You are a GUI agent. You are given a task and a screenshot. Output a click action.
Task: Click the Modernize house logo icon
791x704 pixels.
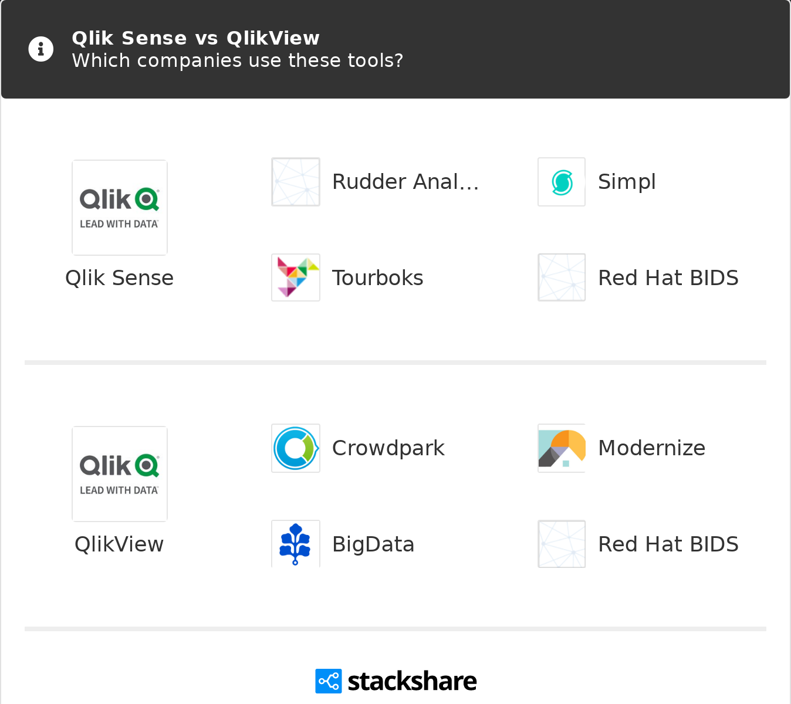[562, 448]
